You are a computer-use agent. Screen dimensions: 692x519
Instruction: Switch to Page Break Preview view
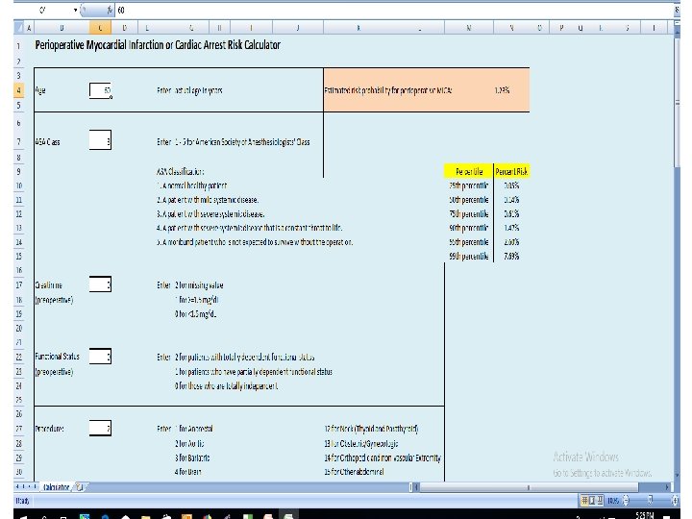600,501
